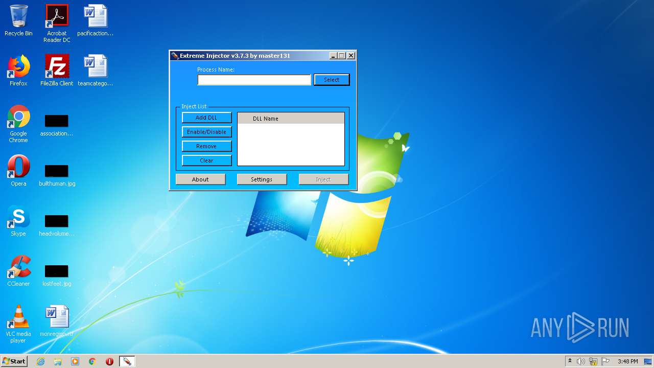This screenshot has width=654, height=368.
Task: Open the Start menu
Action: point(14,361)
